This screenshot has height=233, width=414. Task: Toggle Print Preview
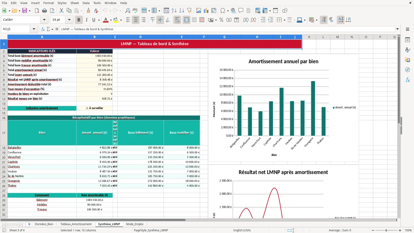[x=52, y=11]
